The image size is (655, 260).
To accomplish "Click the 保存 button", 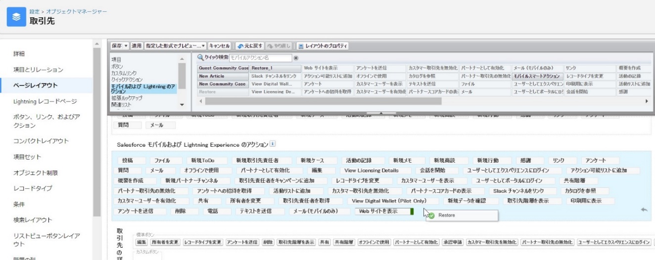I will [117, 46].
